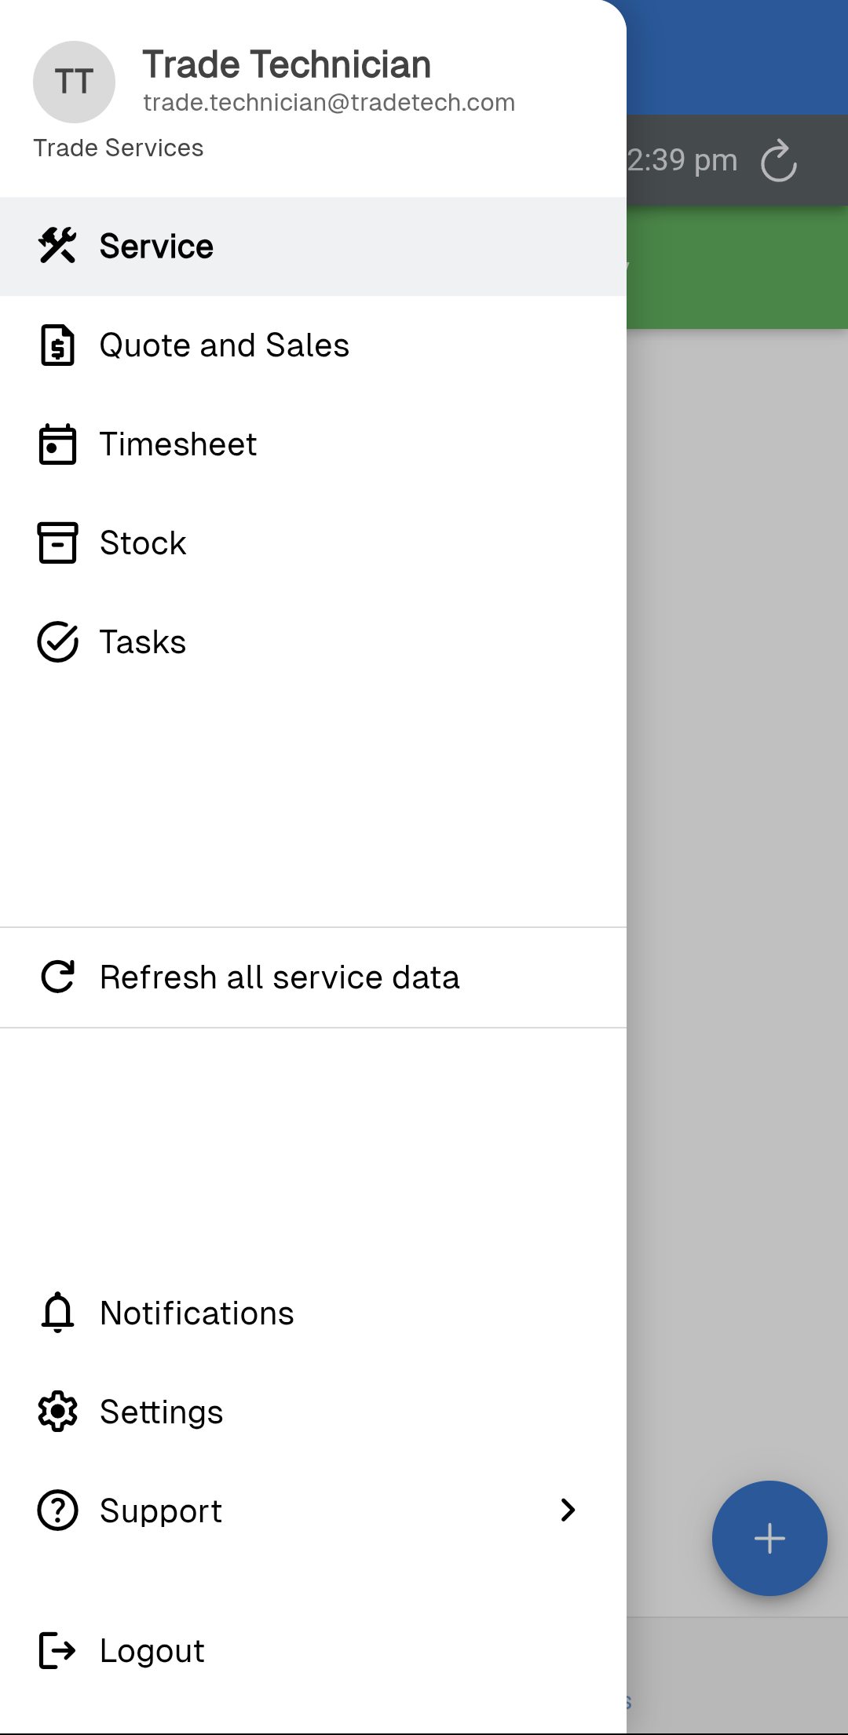Click the Logout label

152,1650
